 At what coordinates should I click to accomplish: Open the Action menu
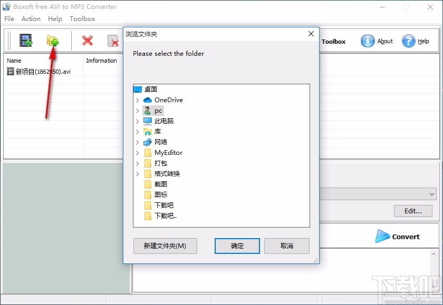(x=31, y=18)
